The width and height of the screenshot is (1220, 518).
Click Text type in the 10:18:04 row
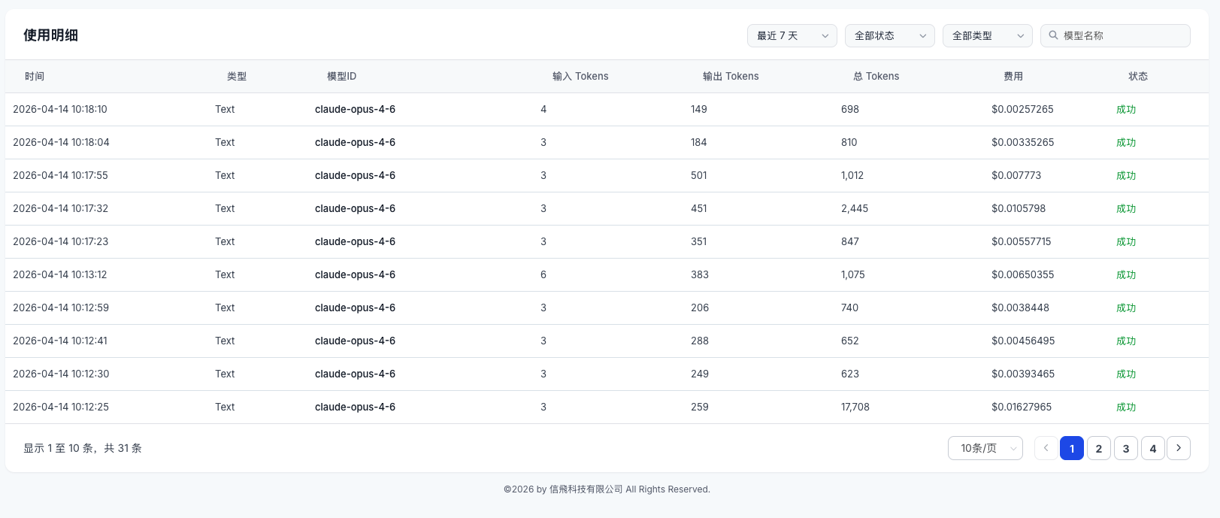tap(225, 143)
